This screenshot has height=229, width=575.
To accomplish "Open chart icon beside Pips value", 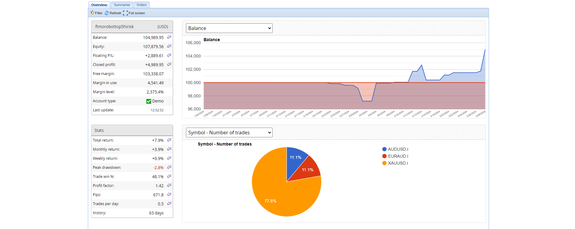I will [x=169, y=195].
